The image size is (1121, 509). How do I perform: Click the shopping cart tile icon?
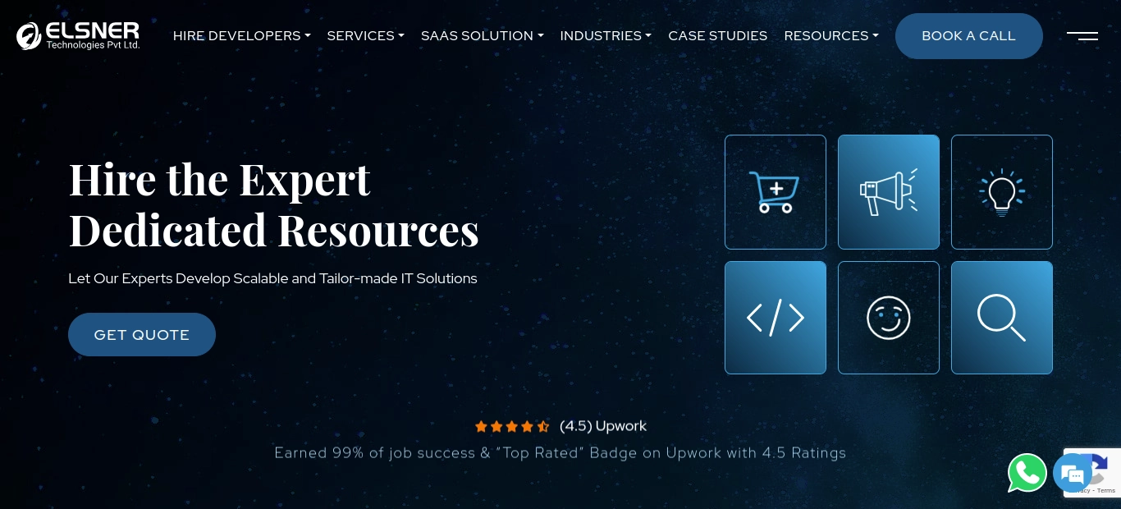776,192
